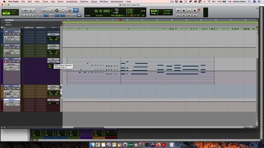Select the Inst 1 track name
Viewport: 264px width, 148px height.
(11, 86)
